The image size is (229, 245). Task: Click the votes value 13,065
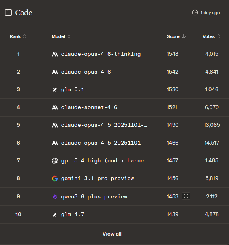(212, 125)
